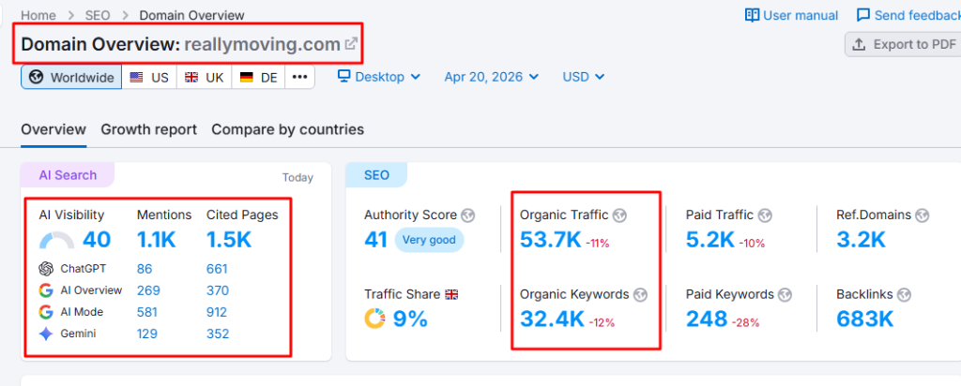The height and width of the screenshot is (386, 961).
Task: Click the Send feedback chat icon
Action: pos(863,15)
